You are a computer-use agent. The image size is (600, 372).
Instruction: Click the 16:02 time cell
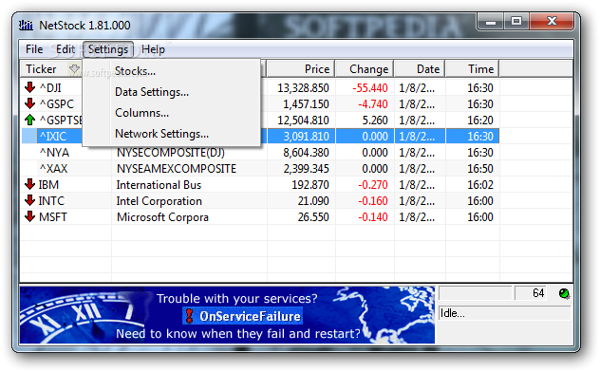[x=480, y=185]
